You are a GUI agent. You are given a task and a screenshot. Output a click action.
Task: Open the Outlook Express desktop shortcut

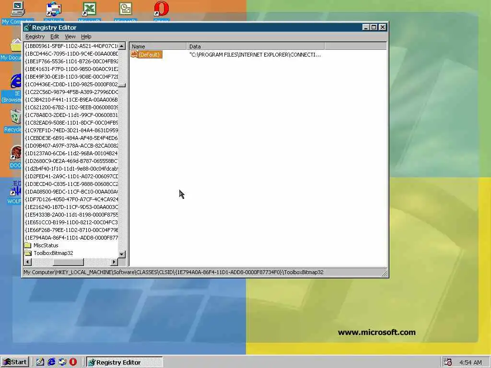click(54, 11)
